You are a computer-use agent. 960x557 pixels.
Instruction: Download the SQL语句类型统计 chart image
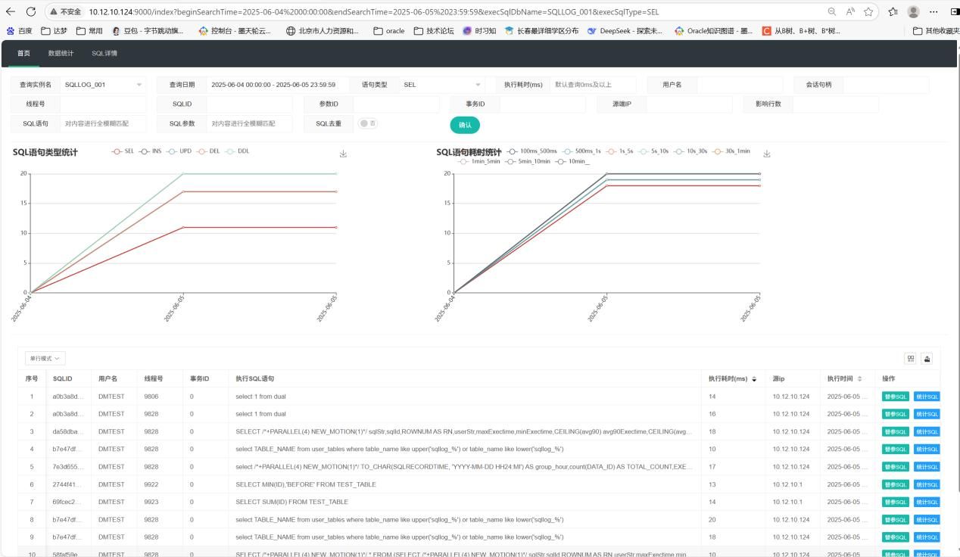pos(343,154)
